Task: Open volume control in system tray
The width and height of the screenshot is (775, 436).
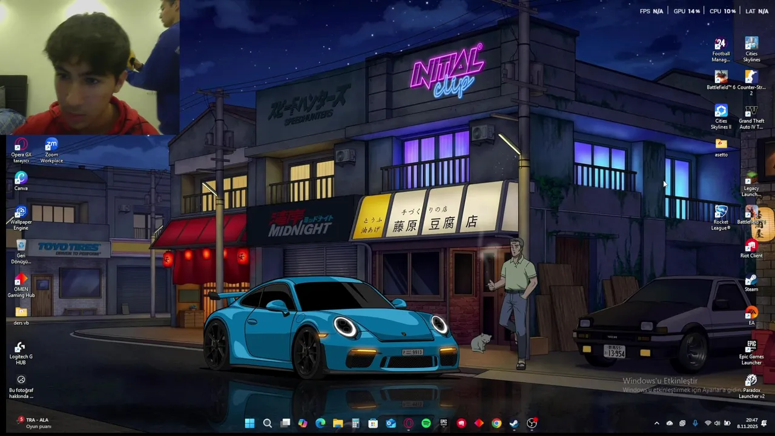Action: point(717,423)
